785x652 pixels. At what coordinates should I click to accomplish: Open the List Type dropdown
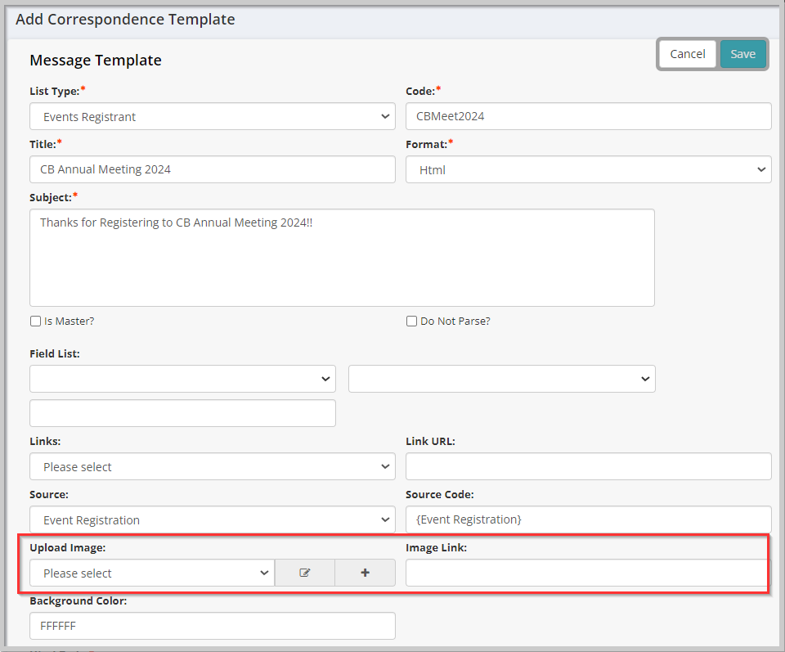pyautogui.click(x=213, y=116)
